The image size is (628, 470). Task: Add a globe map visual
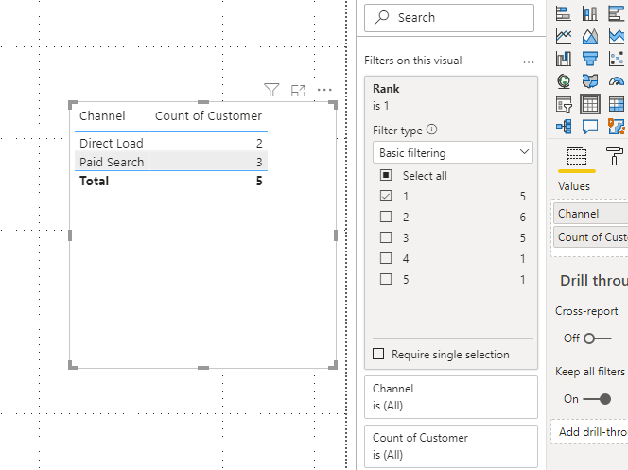click(564, 81)
